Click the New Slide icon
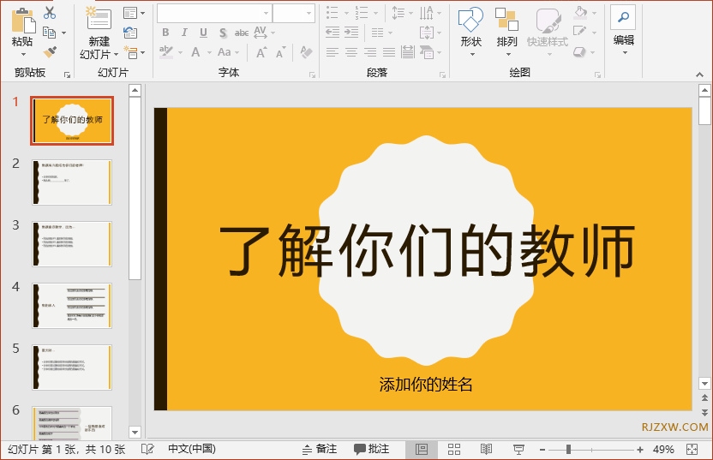The height and width of the screenshot is (460, 713). tap(99, 19)
